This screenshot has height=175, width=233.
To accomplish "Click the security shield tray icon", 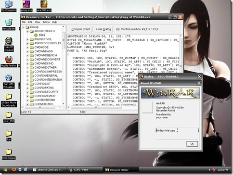I will click(214, 170).
